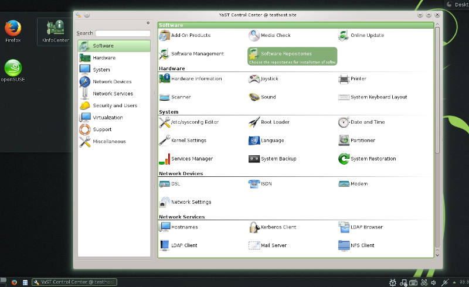Click YaST Control Center taskbar entry
This screenshot has width=469, height=287.
point(74,282)
